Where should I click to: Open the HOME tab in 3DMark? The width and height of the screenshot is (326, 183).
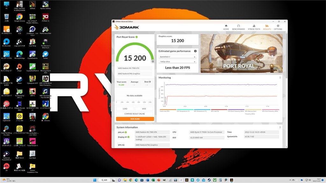(x=226, y=27)
